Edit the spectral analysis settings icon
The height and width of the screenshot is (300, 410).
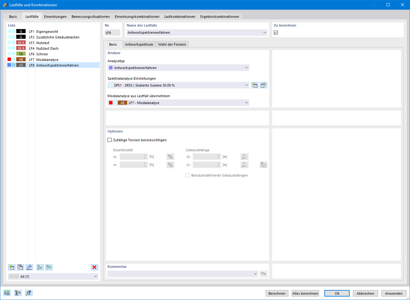point(263,85)
